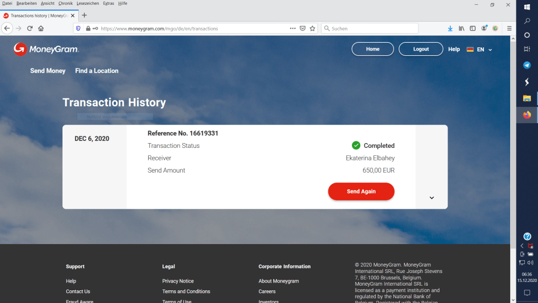
Task: Open the Chronik menu
Action: (x=66, y=3)
